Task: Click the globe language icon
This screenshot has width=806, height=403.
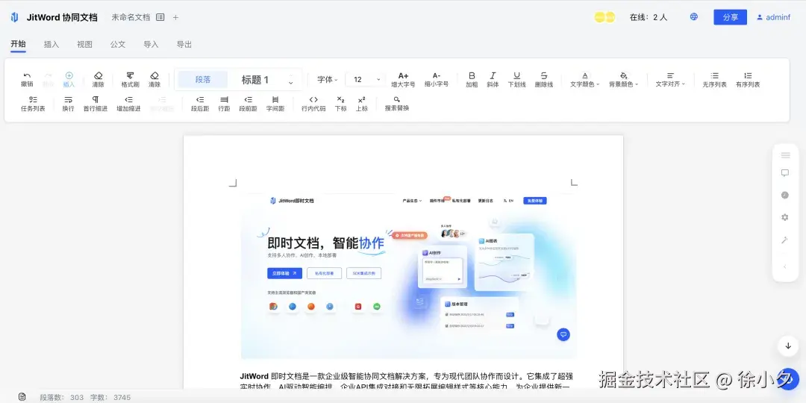Action: (x=694, y=17)
